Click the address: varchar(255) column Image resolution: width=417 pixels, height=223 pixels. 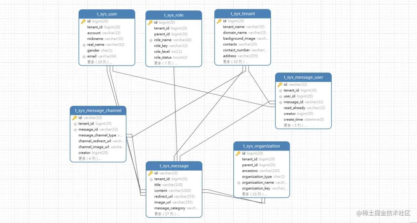pyautogui.click(x=240, y=56)
